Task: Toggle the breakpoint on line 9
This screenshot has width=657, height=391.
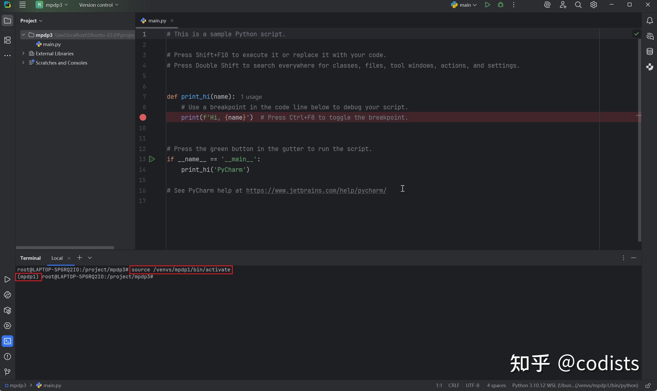Action: point(143,117)
